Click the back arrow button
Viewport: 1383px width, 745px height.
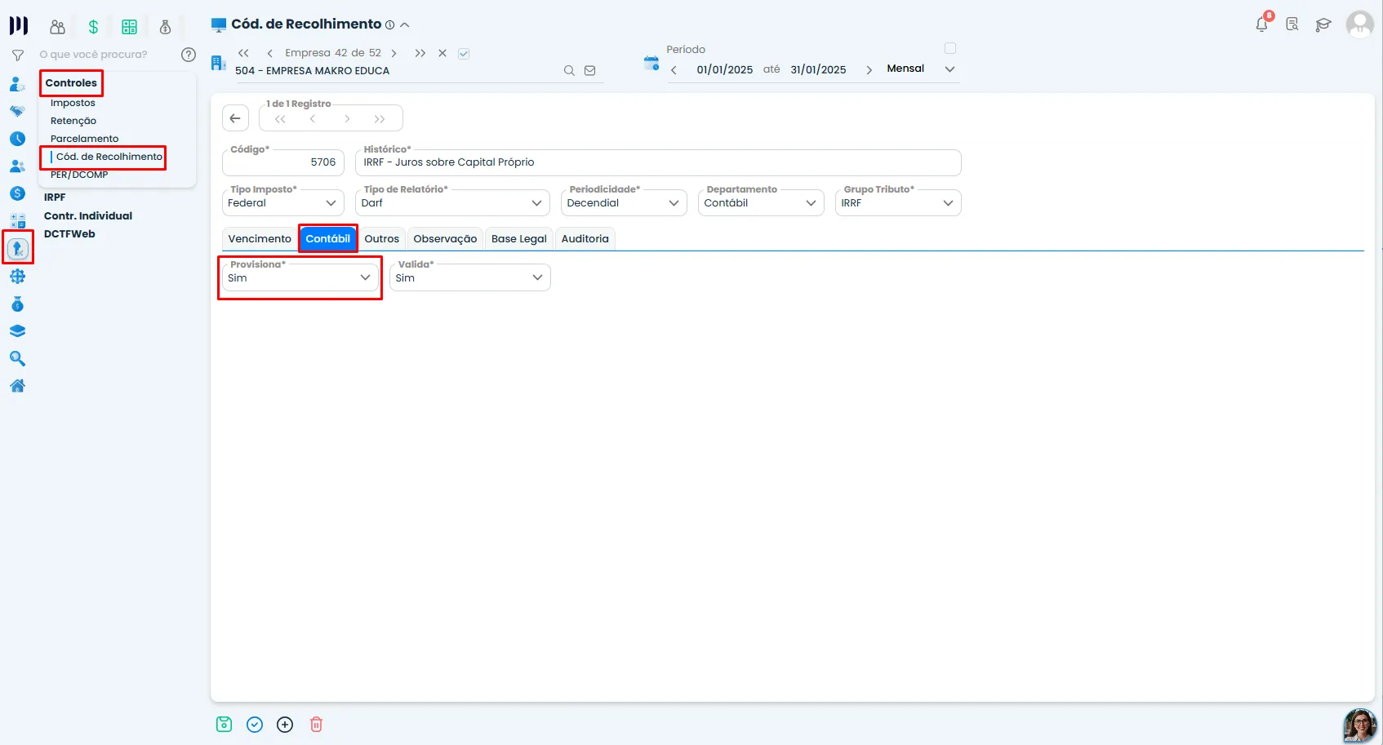point(235,118)
